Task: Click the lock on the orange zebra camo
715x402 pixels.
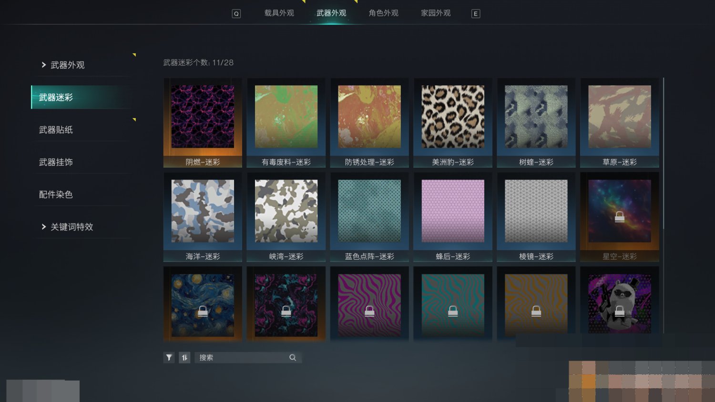Action: (536, 311)
